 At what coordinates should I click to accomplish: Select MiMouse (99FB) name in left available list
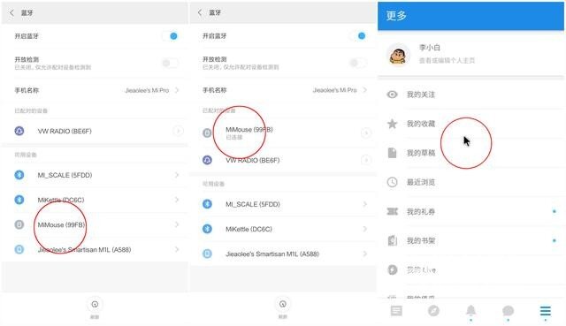pos(61,224)
